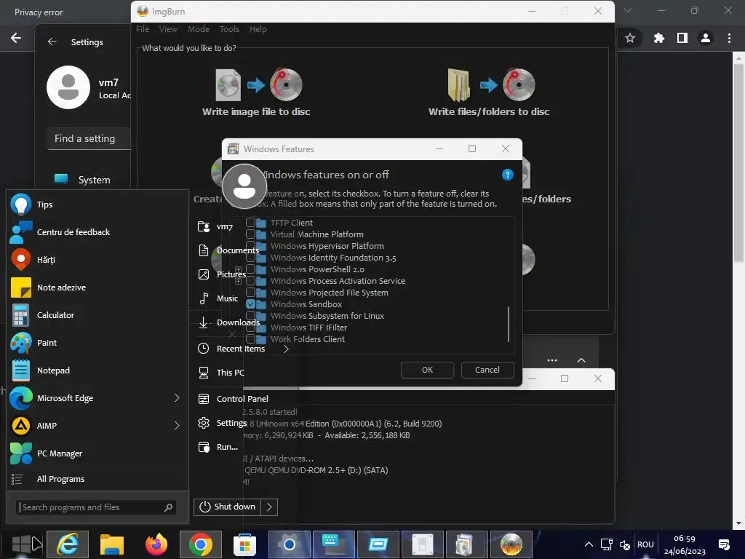Toggle the Chrome side panel icon

pyautogui.click(x=682, y=38)
